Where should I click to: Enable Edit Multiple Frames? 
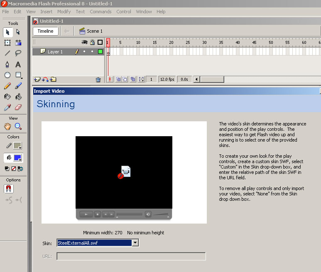click(133, 79)
